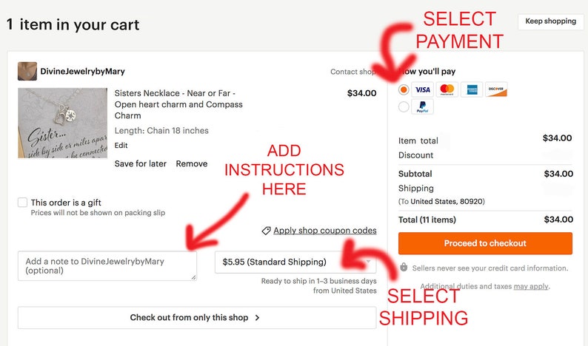Click the padlock security icon
588x346 pixels.
(404, 268)
